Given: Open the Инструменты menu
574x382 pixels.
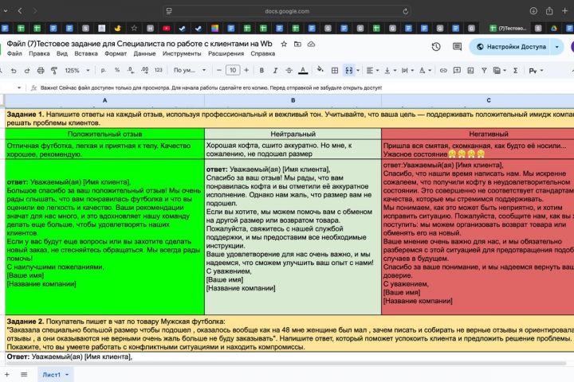Looking at the screenshot, I should (182, 54).
